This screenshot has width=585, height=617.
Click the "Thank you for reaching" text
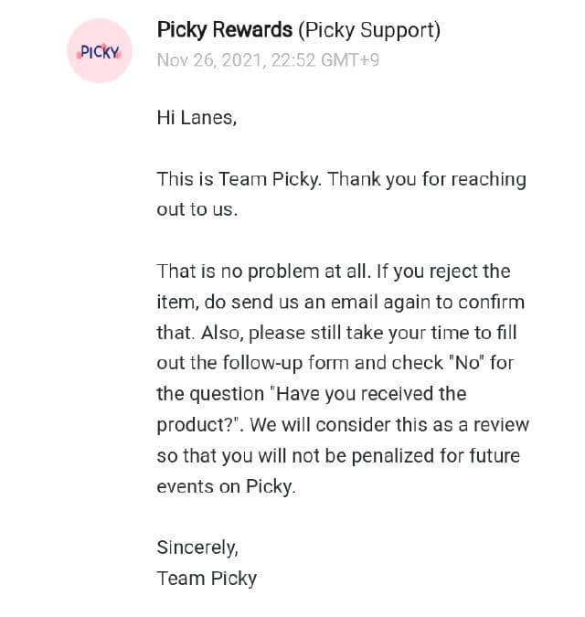[x=427, y=179]
